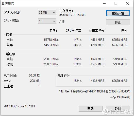Viewport: 134px width, 116px height.
Task: Cancel the dialog with the 取消 button
Action: tap(118, 109)
